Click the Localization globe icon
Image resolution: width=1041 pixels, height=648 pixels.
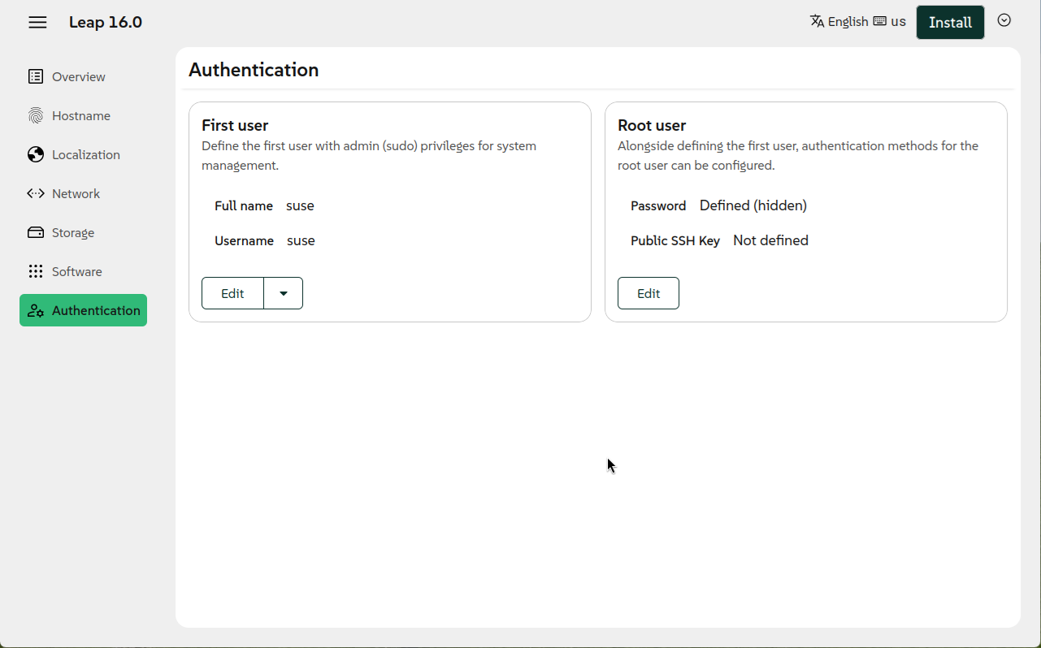point(36,154)
